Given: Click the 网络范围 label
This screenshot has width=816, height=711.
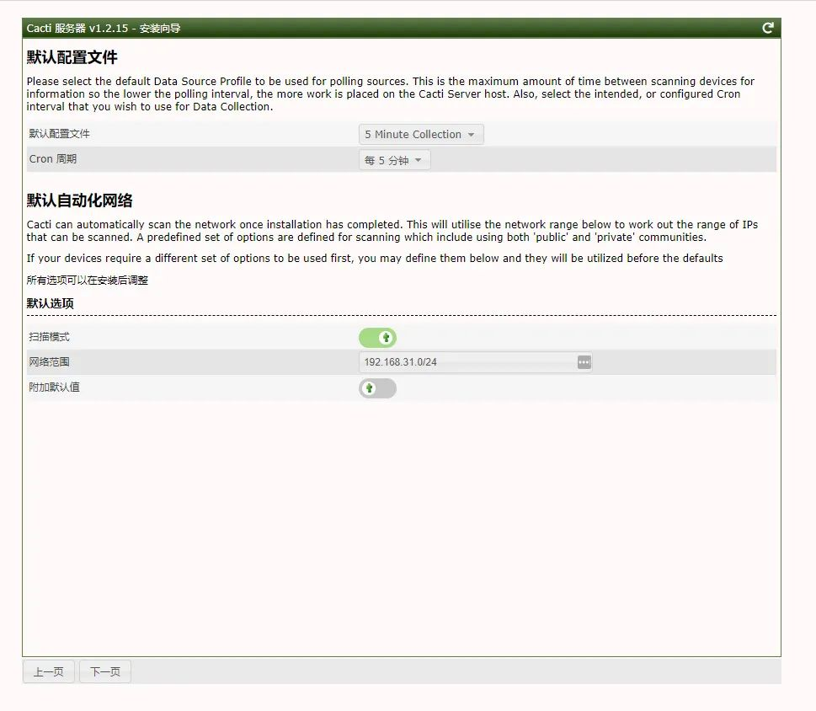Looking at the screenshot, I should pyautogui.click(x=49, y=361).
